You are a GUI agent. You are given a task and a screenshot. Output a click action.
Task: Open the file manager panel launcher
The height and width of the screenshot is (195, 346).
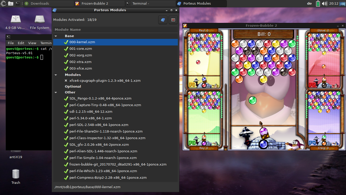pyautogui.click(x=11, y=4)
